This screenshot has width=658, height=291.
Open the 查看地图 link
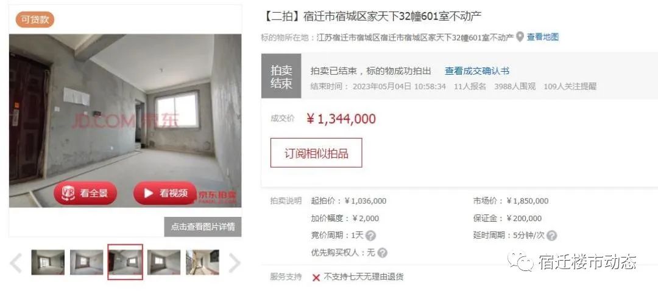tap(543, 37)
